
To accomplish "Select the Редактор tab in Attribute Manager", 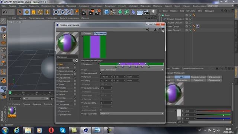I will (x=198, y=80).
